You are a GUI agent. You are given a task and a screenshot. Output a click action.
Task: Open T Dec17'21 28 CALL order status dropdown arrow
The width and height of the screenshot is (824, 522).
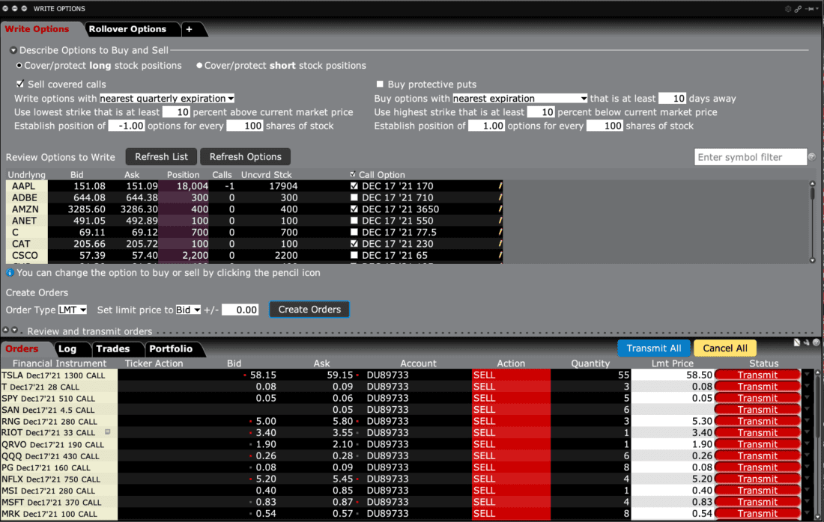point(808,386)
